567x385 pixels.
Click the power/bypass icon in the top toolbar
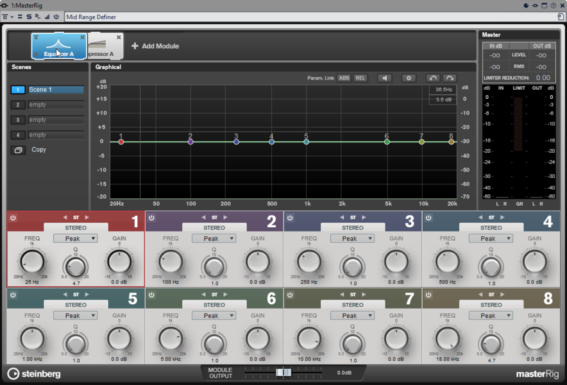56,17
